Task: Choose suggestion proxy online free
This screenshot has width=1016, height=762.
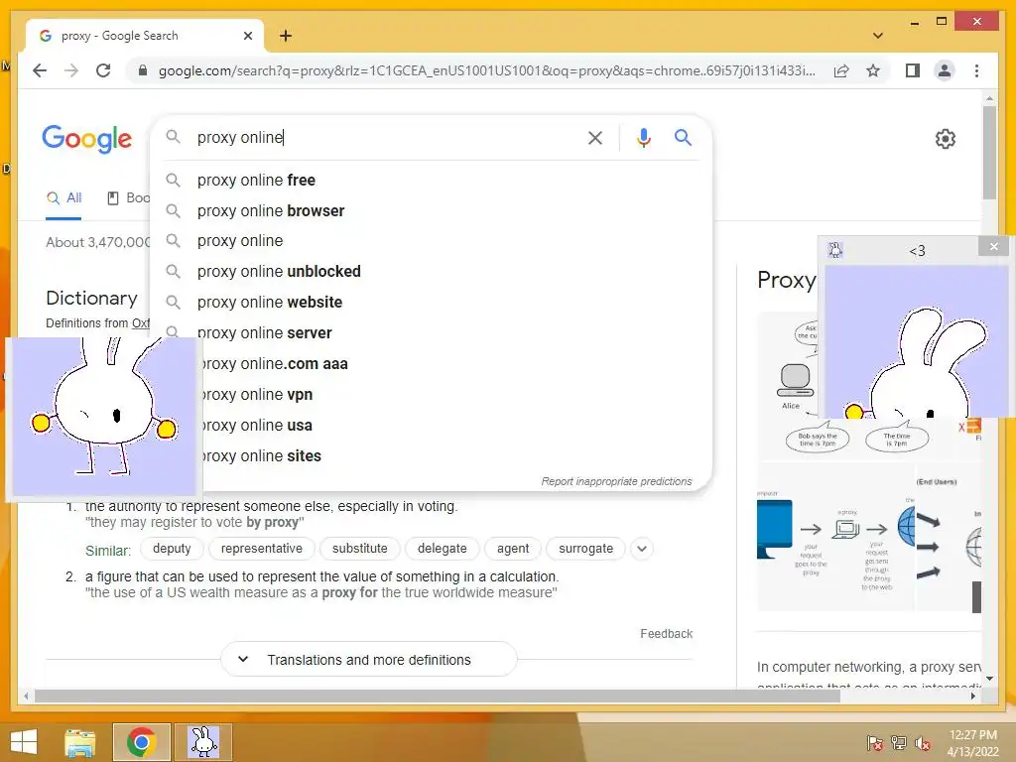Action: tap(431, 181)
